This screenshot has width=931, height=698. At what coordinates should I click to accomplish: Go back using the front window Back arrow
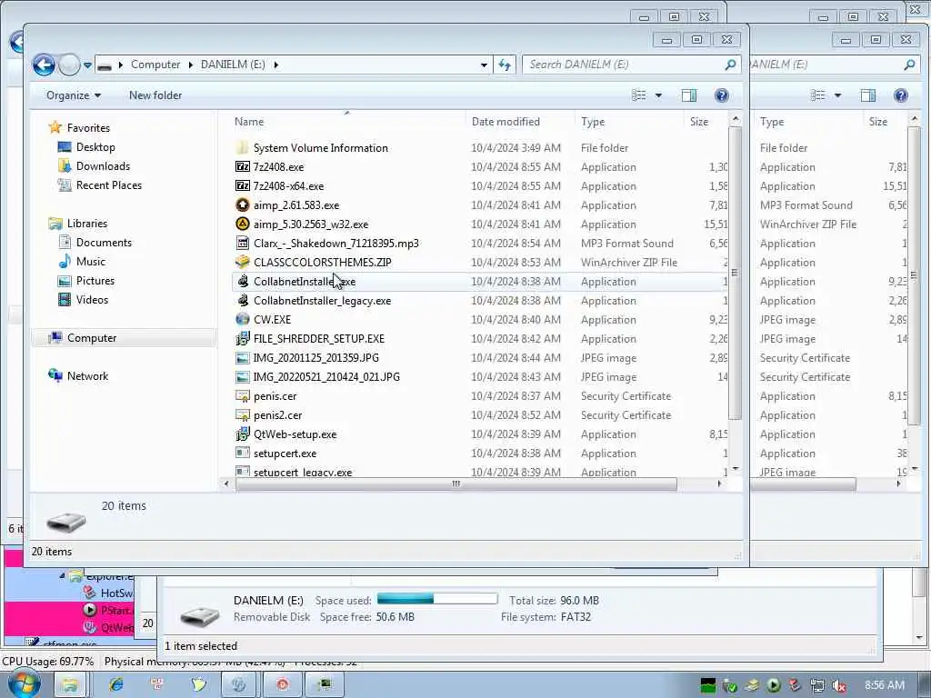coord(44,65)
